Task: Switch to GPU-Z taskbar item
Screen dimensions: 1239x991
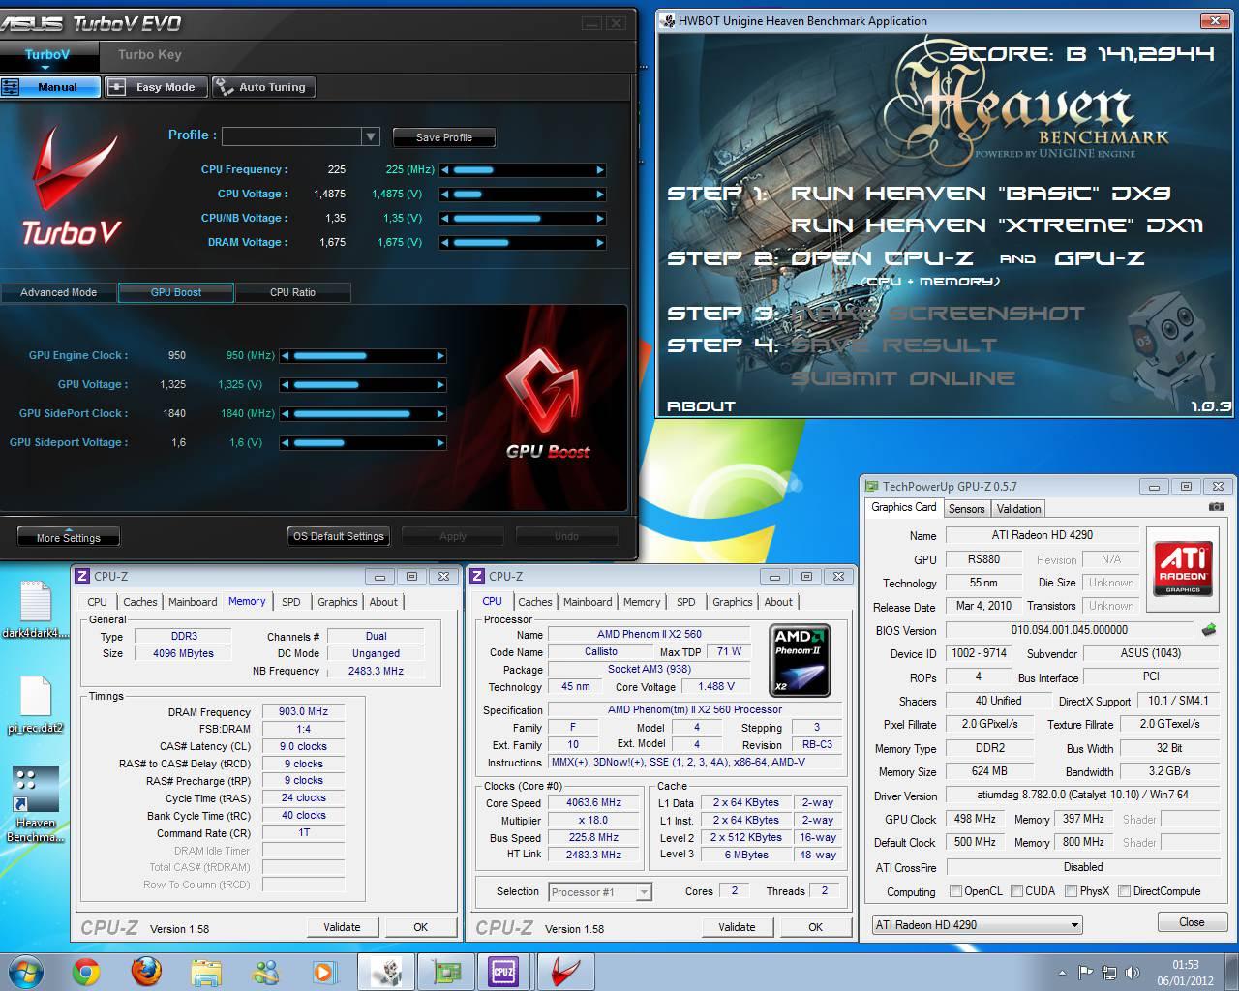Action: coord(445,972)
